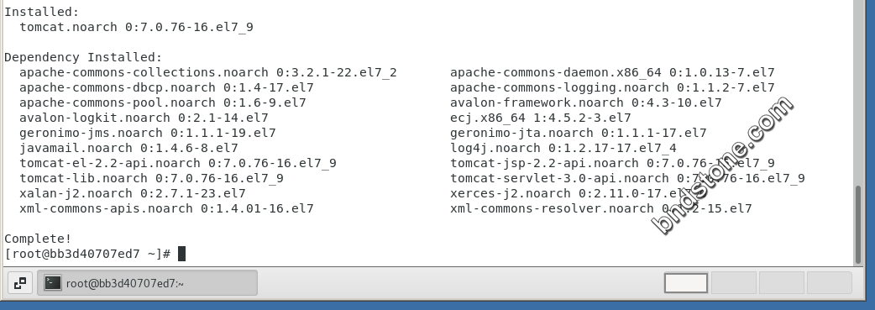Click the scrollbar track above the thumb
Screen dimensions: 875x310
(858, 92)
